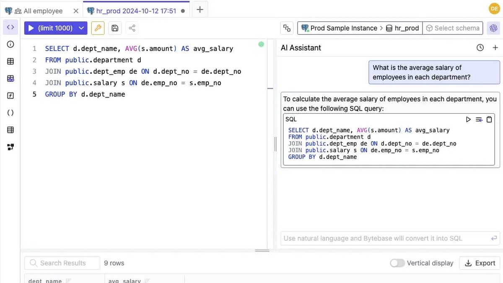Click the 'What is the average salary' question bubble
Viewport: 503px width, 283px height.
(x=434, y=72)
